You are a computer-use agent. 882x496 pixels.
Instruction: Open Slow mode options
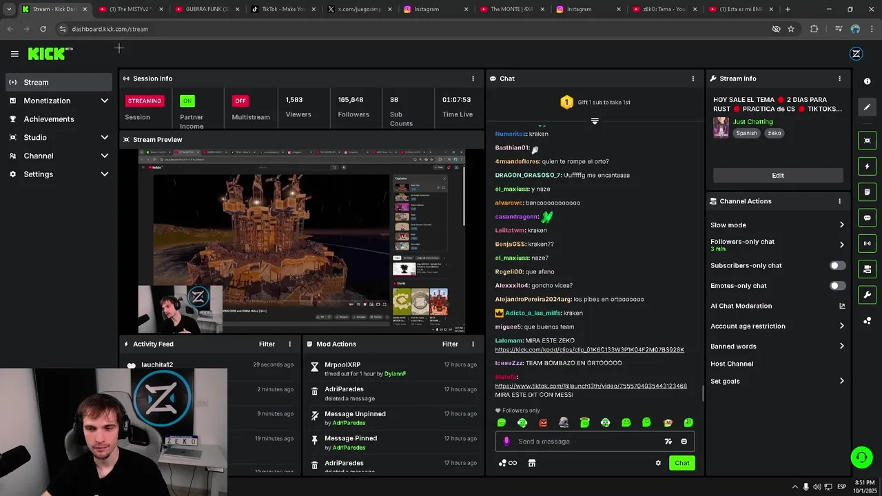pos(777,225)
